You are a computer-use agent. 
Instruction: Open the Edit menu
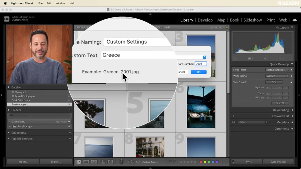(49, 3)
